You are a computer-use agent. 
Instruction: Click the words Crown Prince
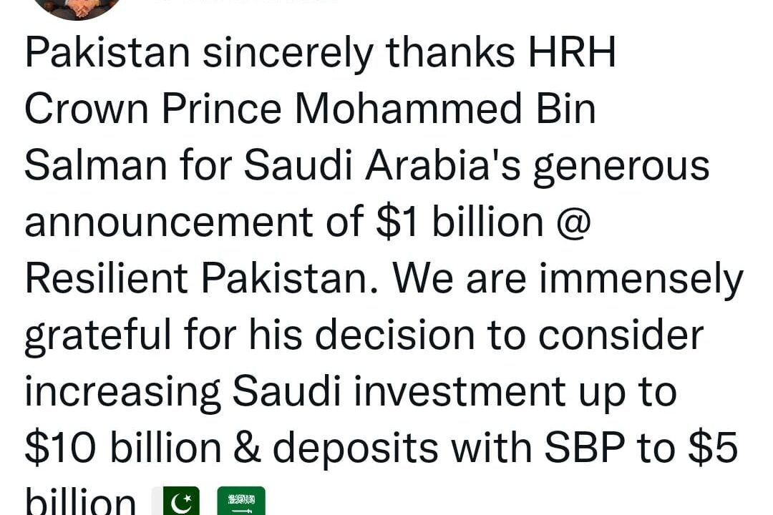(x=153, y=109)
